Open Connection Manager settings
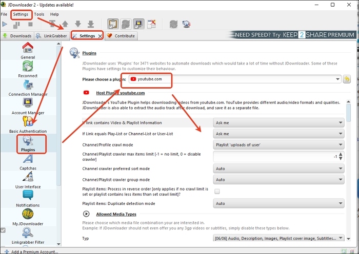 point(28,88)
